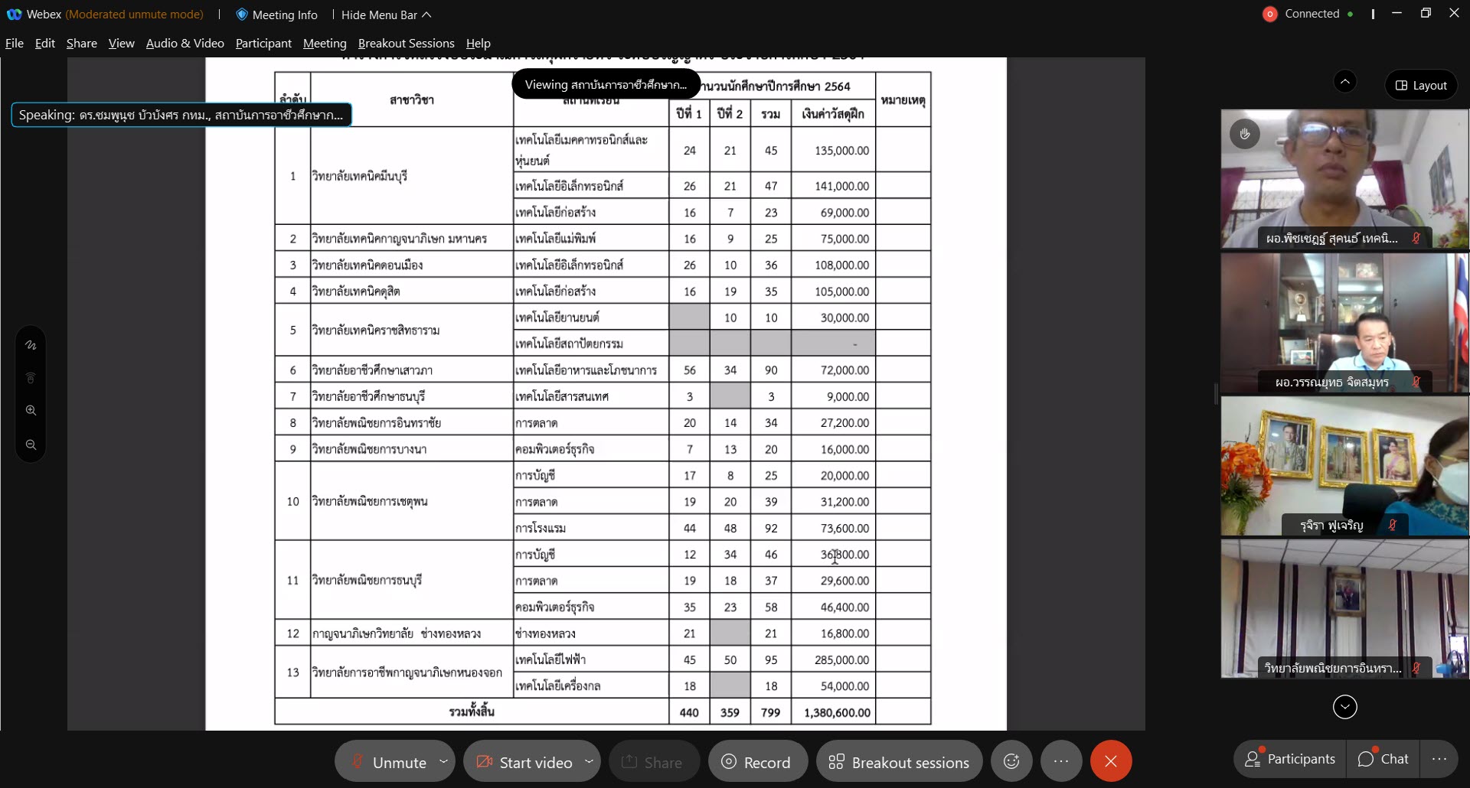1470x788 pixels.
Task: Open the Meeting menu
Action: click(x=325, y=44)
